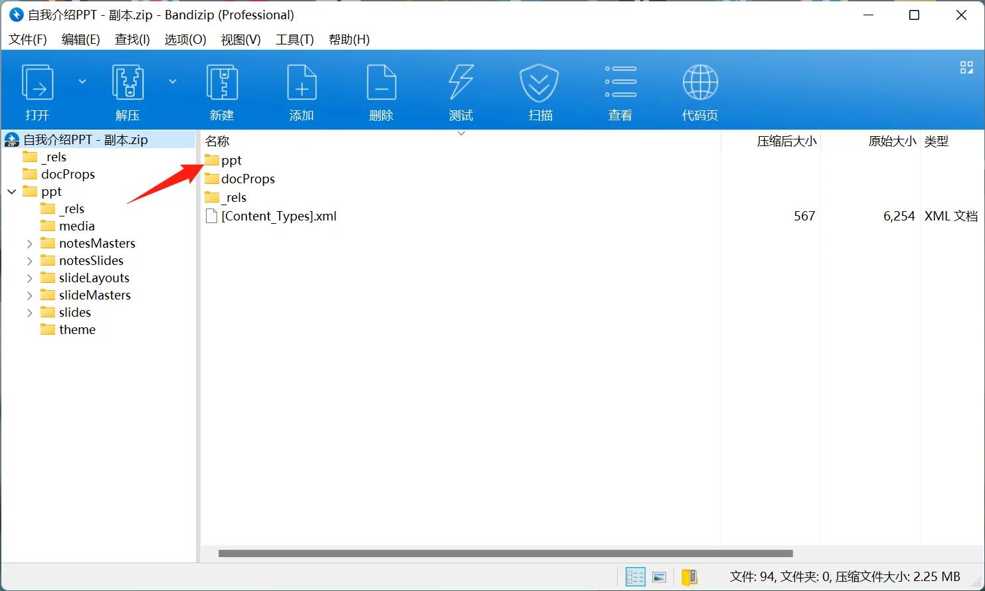Screen dimensions: 985x591
Task: Select slideLayouts folder in tree
Action: [94, 278]
